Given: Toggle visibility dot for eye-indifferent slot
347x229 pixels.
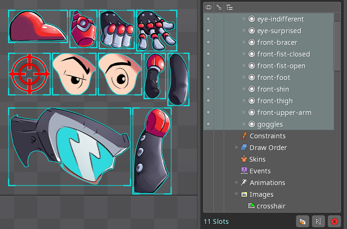Looking at the screenshot, I should click(208, 19).
